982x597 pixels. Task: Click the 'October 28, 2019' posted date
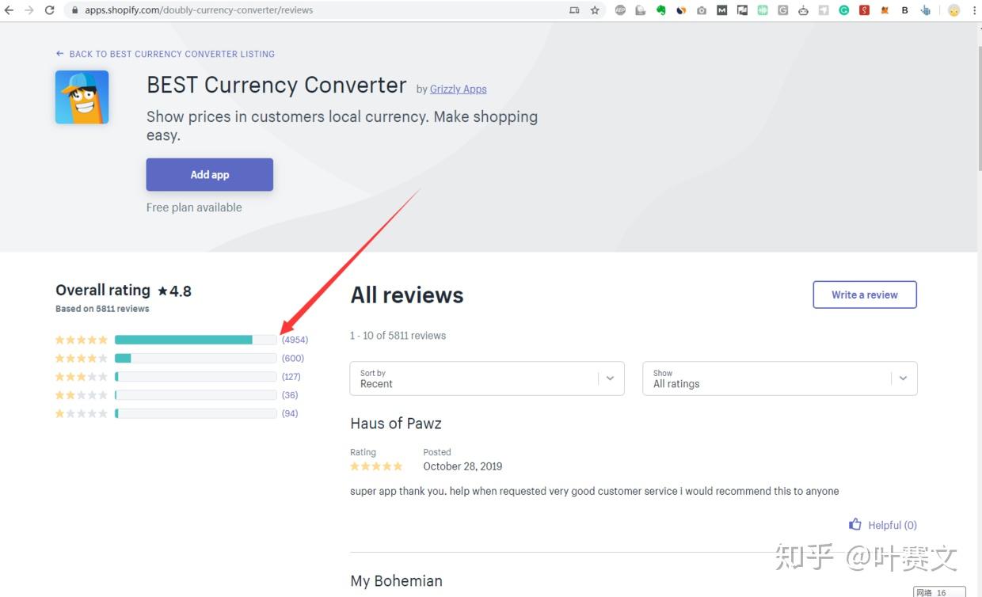(x=462, y=466)
